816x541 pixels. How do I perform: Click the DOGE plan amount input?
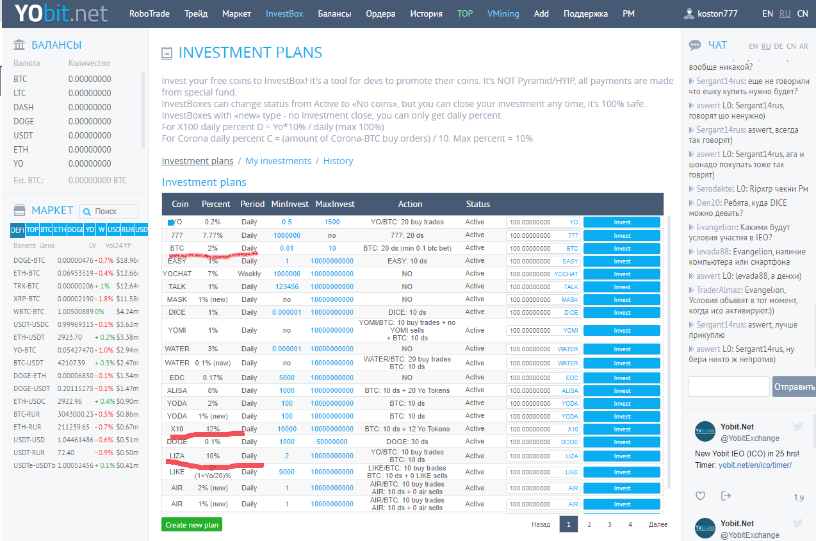[543, 442]
